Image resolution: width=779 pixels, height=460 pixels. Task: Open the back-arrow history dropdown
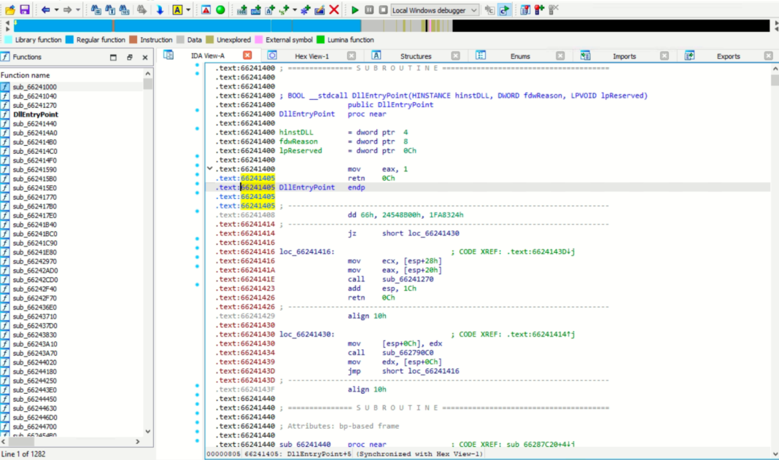coord(55,9)
